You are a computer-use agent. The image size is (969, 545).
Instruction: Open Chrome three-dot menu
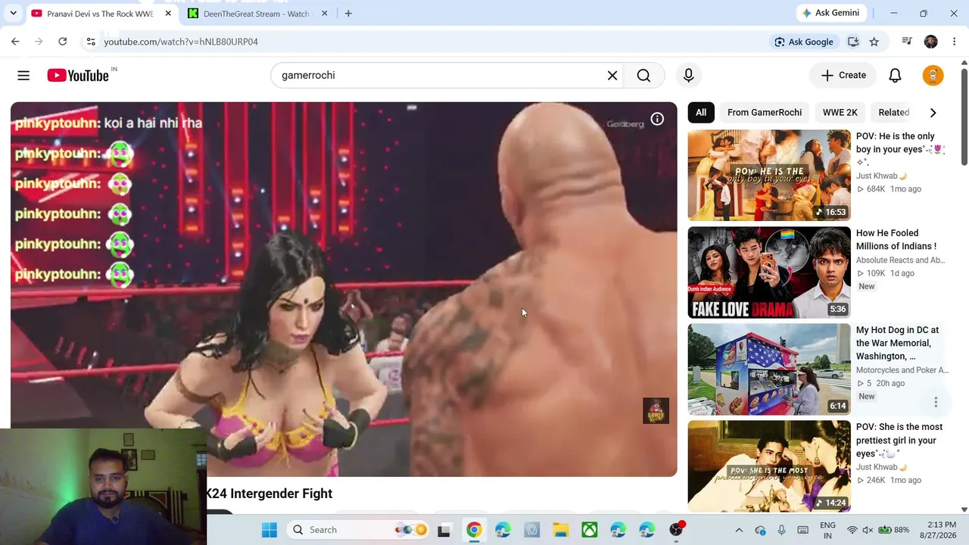[x=954, y=42]
